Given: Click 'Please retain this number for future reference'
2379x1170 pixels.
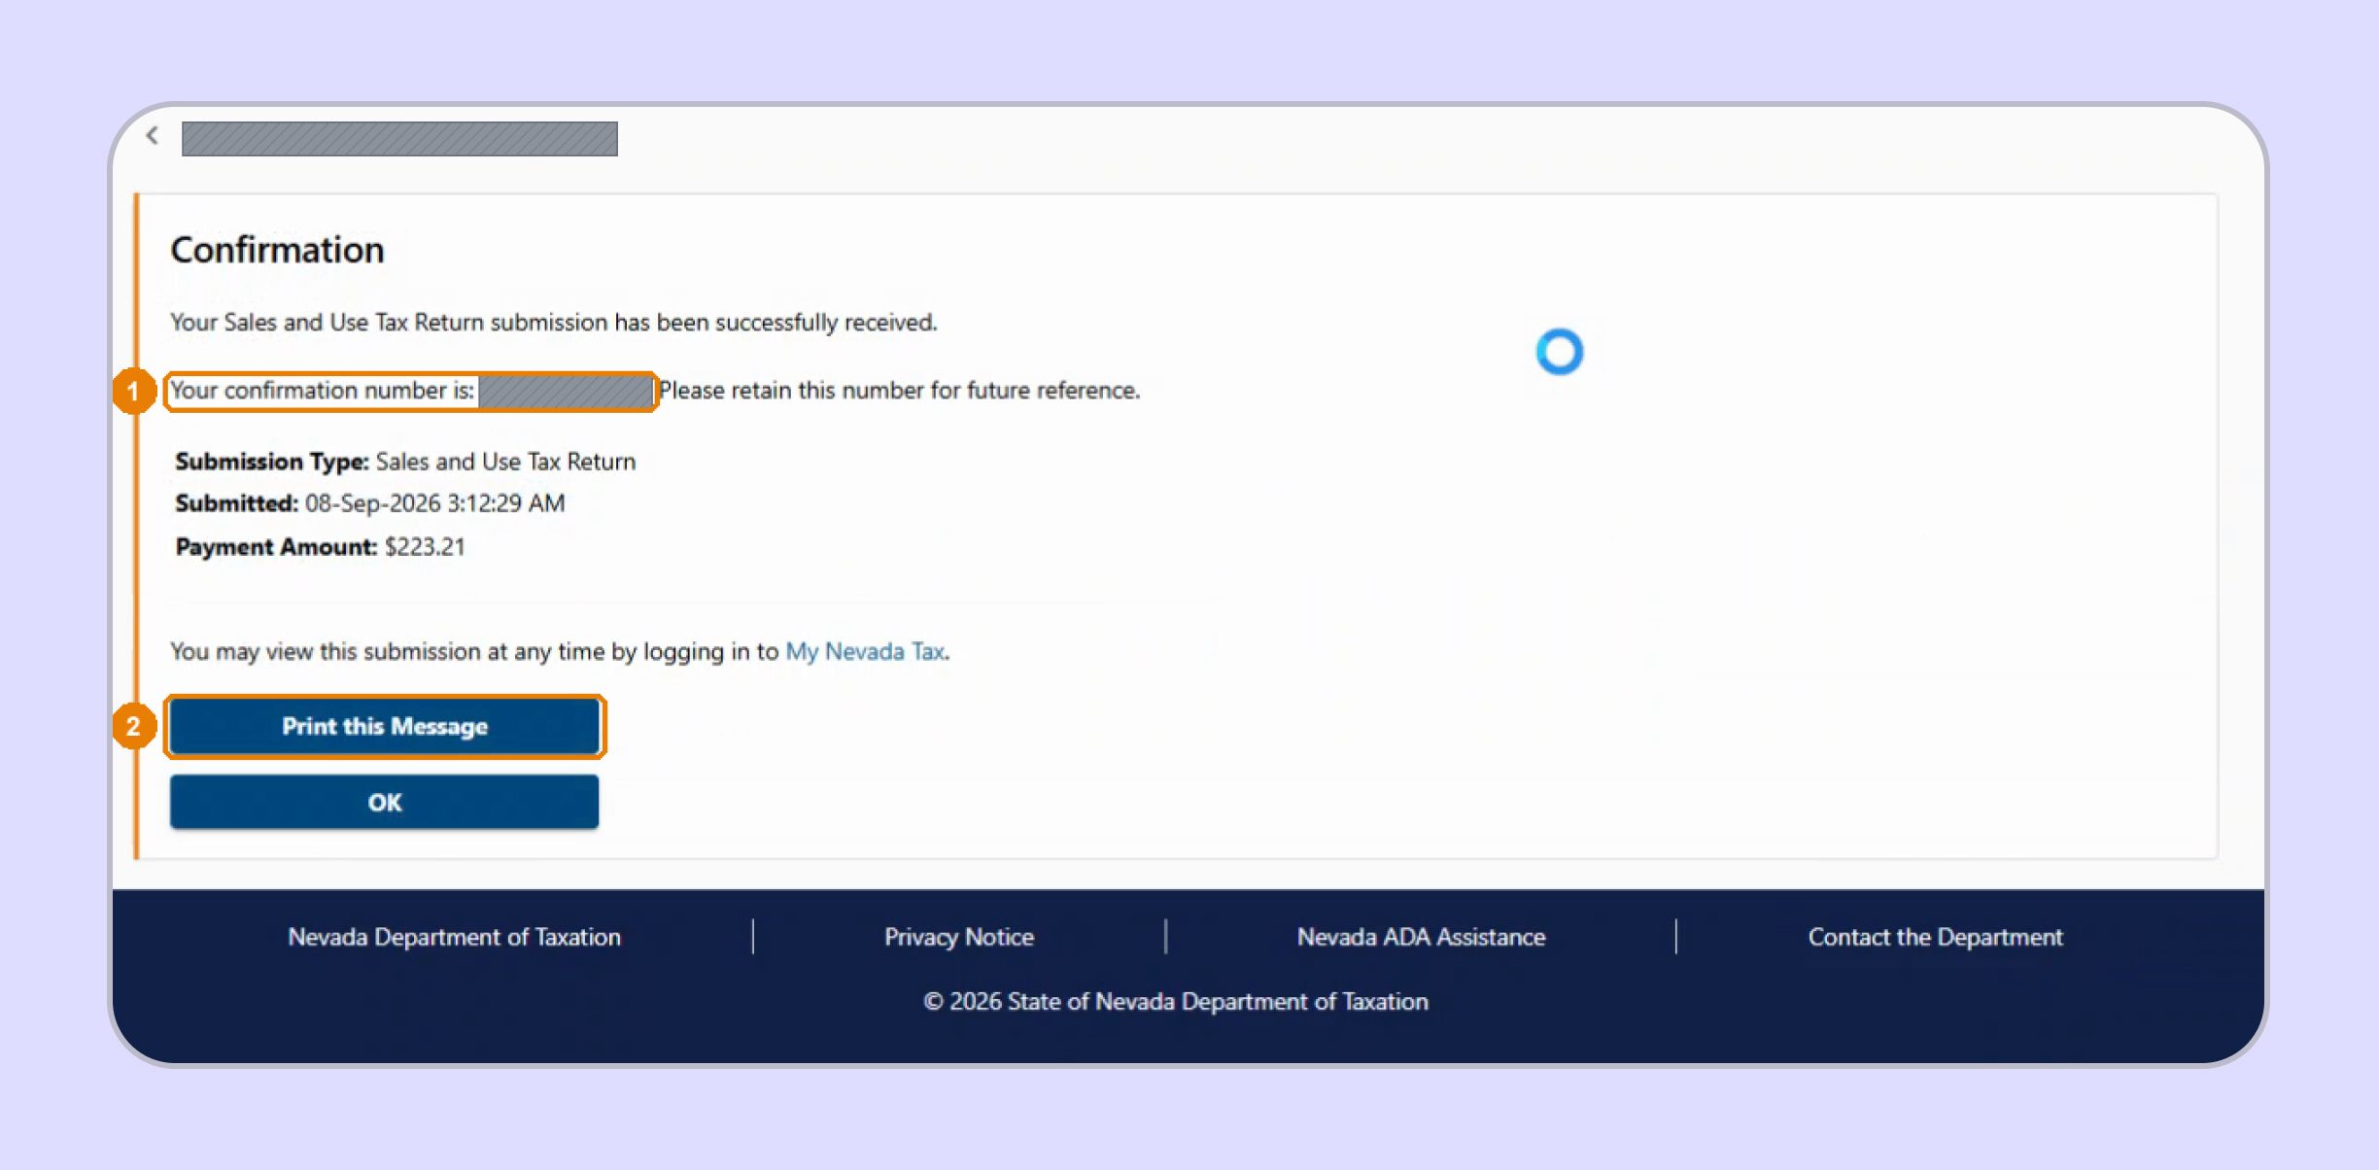Looking at the screenshot, I should pyautogui.click(x=900, y=391).
